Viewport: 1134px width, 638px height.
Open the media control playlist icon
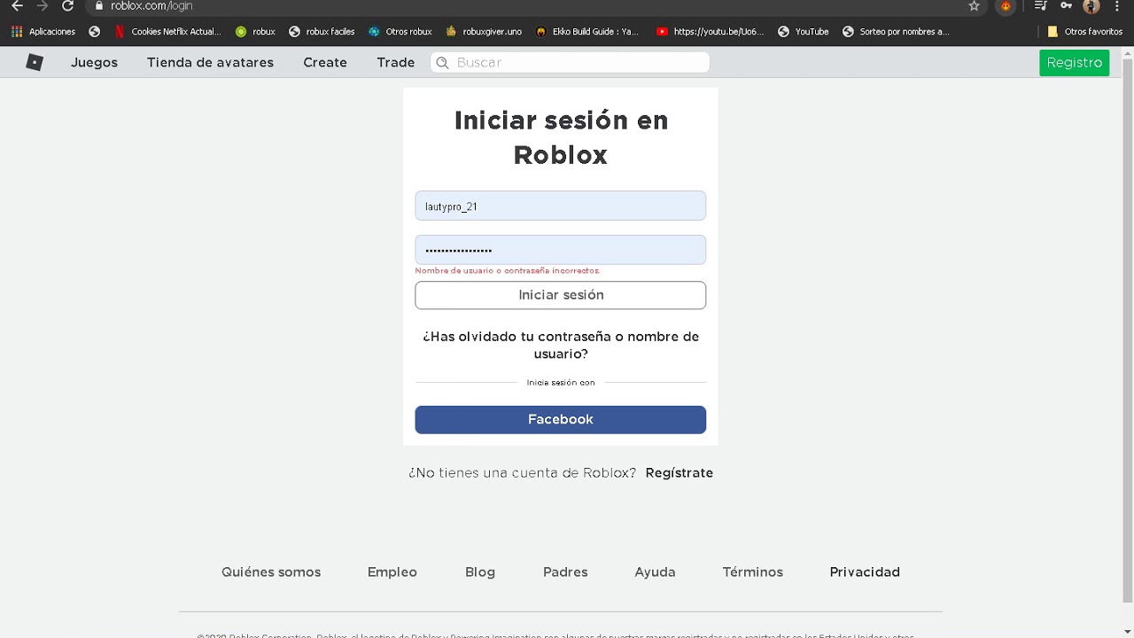click(1041, 5)
